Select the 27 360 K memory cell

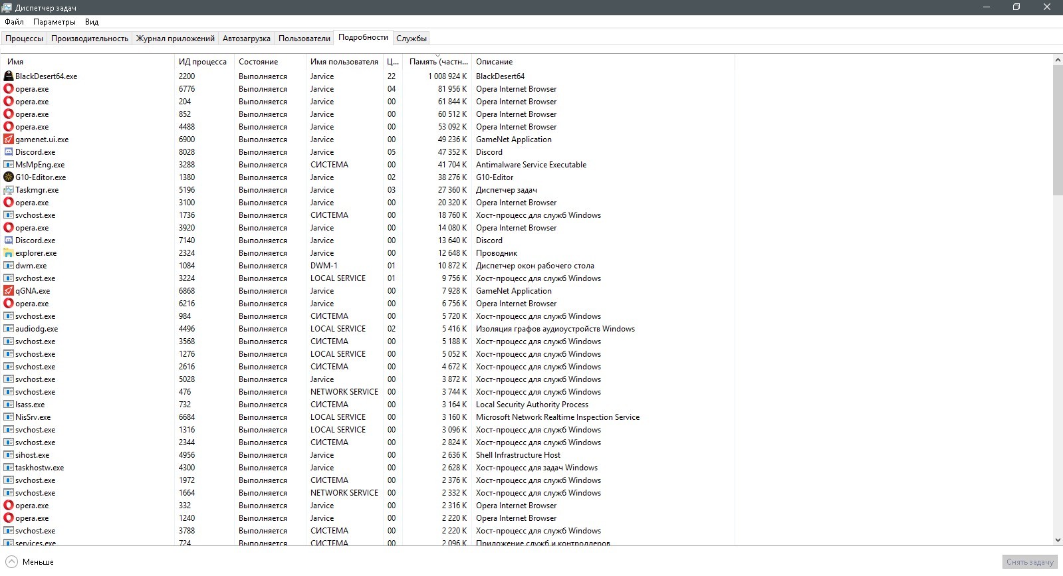coord(452,190)
